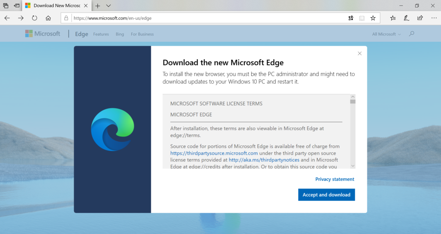Click the MICROSOFT SOFTWARE LICENSE TERMS heading
This screenshot has height=234, width=441.
(216, 103)
